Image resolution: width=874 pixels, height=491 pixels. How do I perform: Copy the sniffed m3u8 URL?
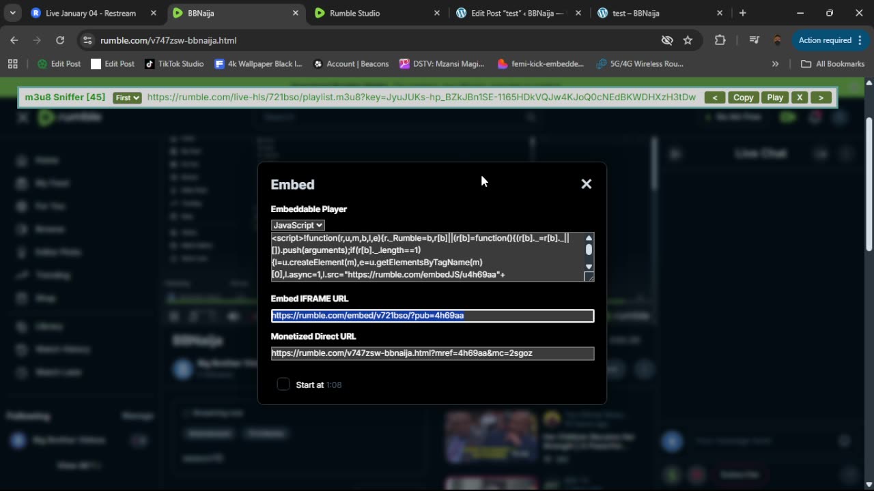click(743, 98)
